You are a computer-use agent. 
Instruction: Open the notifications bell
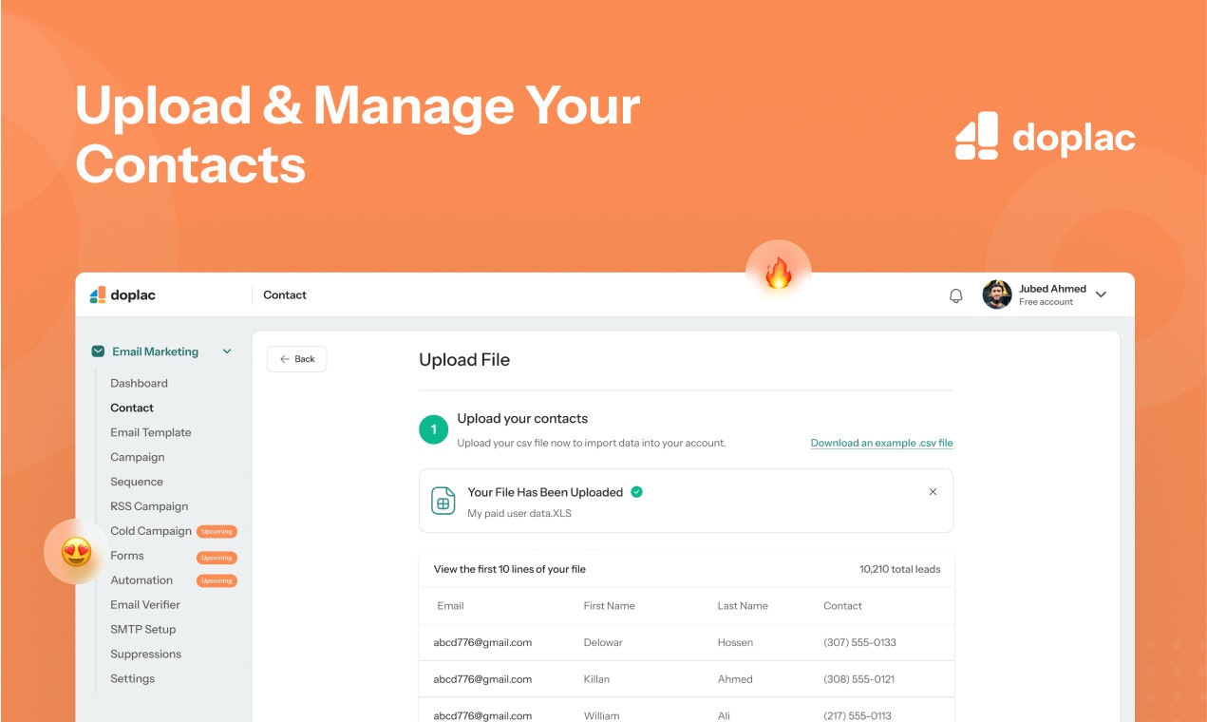click(x=956, y=295)
